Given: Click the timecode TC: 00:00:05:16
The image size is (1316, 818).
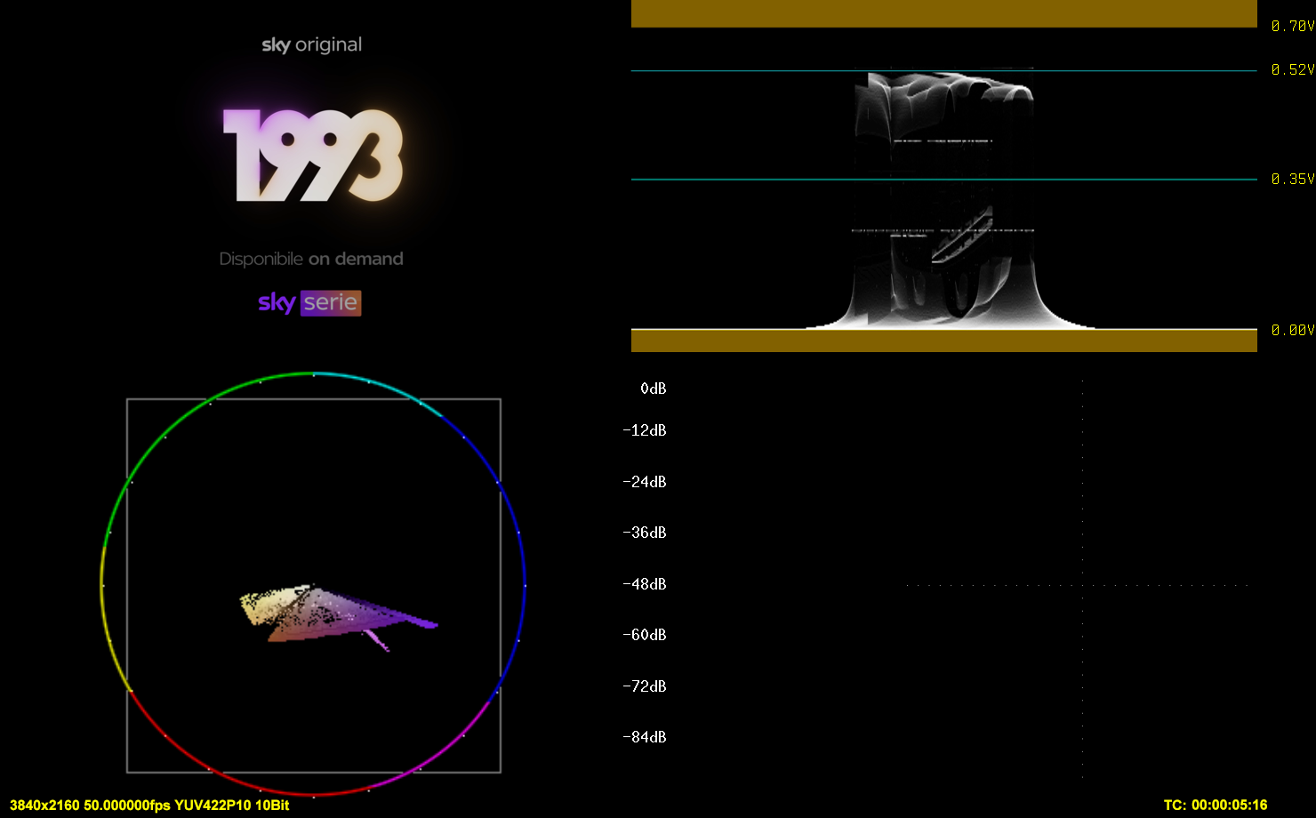Looking at the screenshot, I should 1216,806.
